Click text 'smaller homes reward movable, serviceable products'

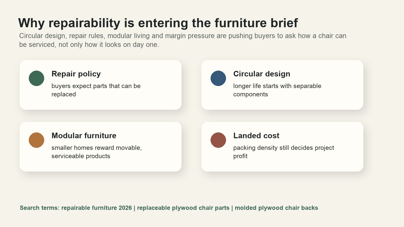[x=96, y=152]
